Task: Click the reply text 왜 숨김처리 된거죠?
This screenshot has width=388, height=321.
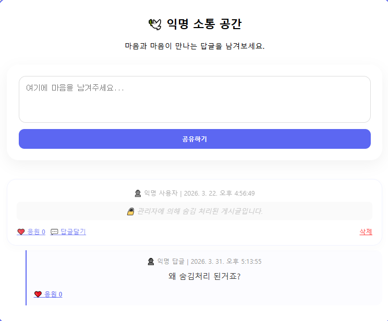Action: (204, 276)
